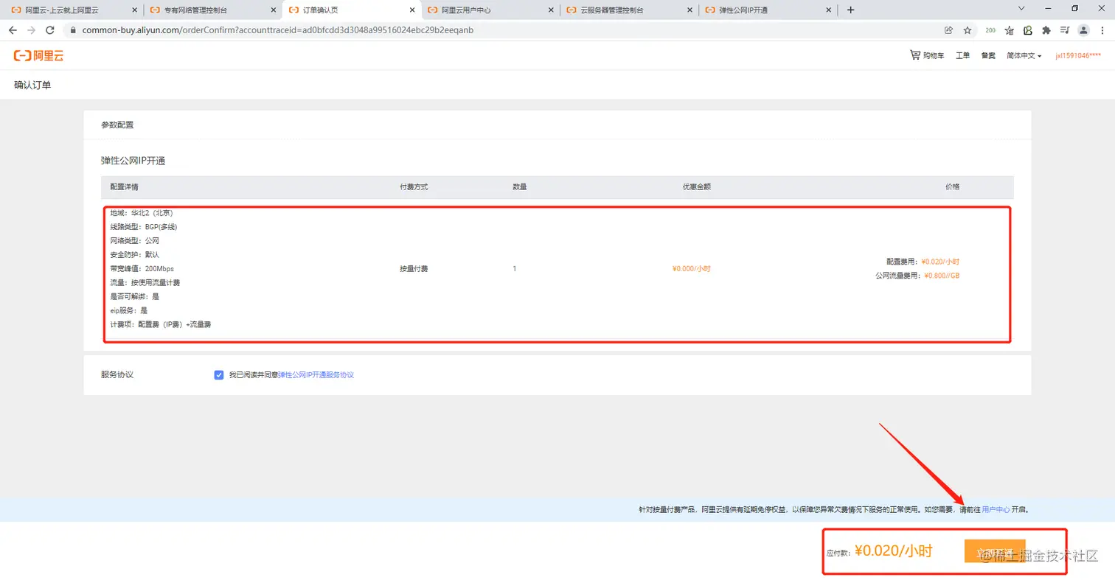Bookmark this page with the star icon
Image resolution: width=1115 pixels, height=580 pixels.
coord(968,30)
